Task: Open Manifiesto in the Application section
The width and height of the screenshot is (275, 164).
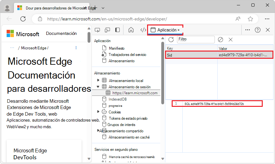Action: click(117, 48)
